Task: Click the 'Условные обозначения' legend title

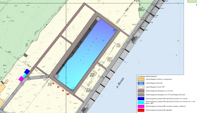Action: 147,76
